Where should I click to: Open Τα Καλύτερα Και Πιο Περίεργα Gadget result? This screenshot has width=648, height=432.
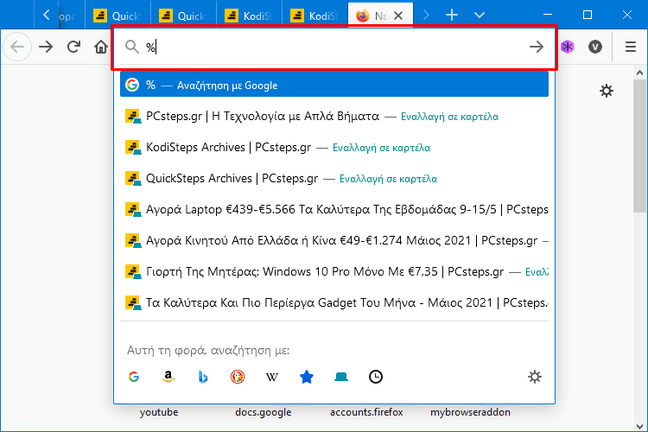(334, 302)
